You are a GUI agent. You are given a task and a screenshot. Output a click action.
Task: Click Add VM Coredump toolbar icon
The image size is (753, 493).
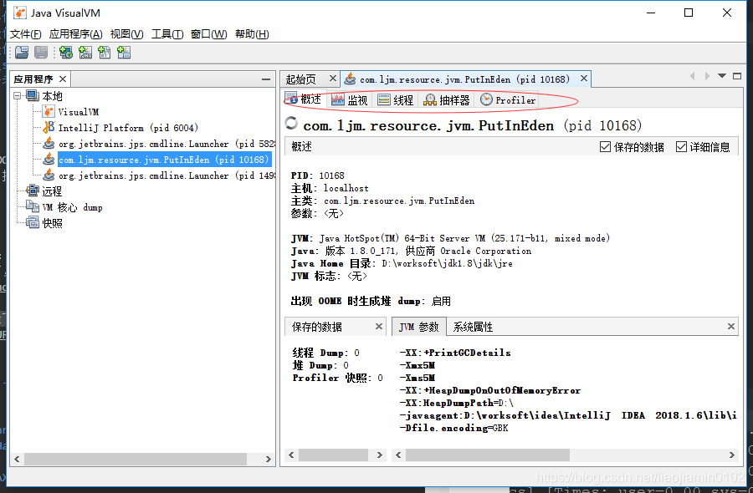pyautogui.click(x=105, y=53)
